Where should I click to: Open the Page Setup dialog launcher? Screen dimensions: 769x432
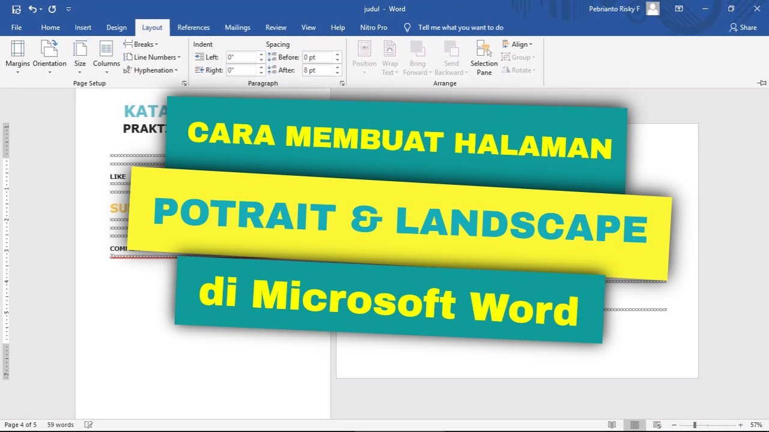click(x=184, y=83)
